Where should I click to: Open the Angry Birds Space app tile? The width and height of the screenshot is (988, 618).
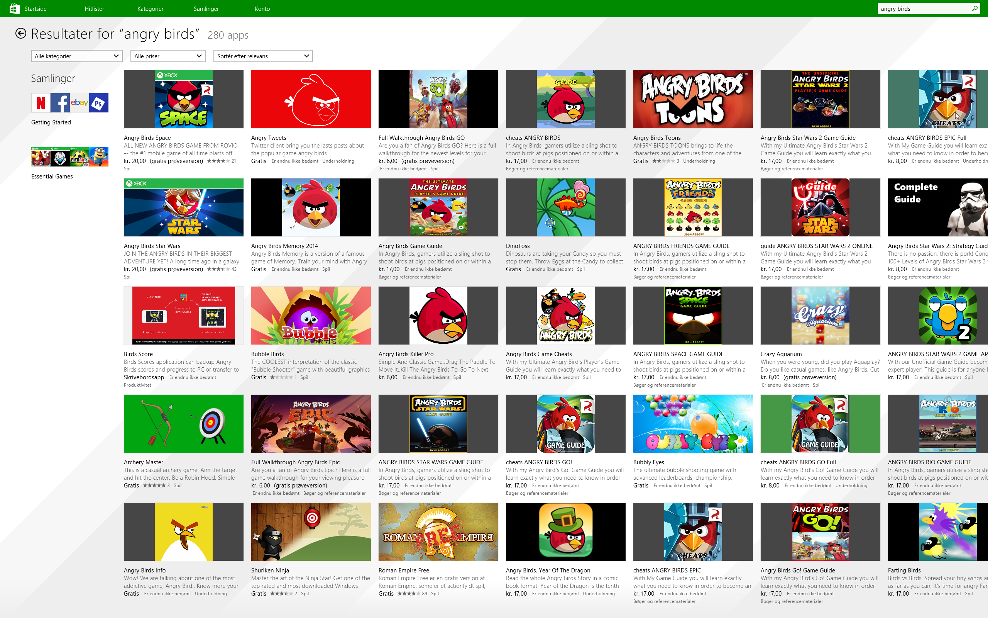click(183, 99)
